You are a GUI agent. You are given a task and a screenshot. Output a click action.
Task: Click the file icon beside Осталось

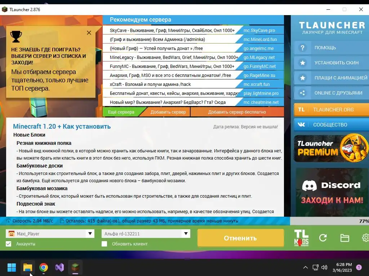[x=62, y=221]
